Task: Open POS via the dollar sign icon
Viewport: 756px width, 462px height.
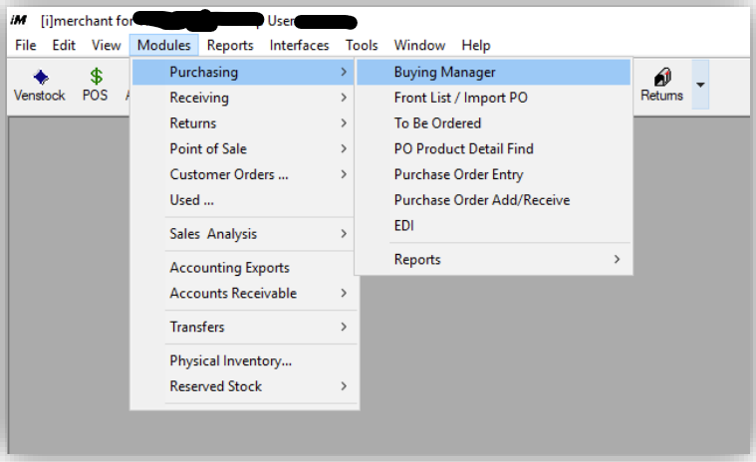Action: pyautogui.click(x=96, y=76)
